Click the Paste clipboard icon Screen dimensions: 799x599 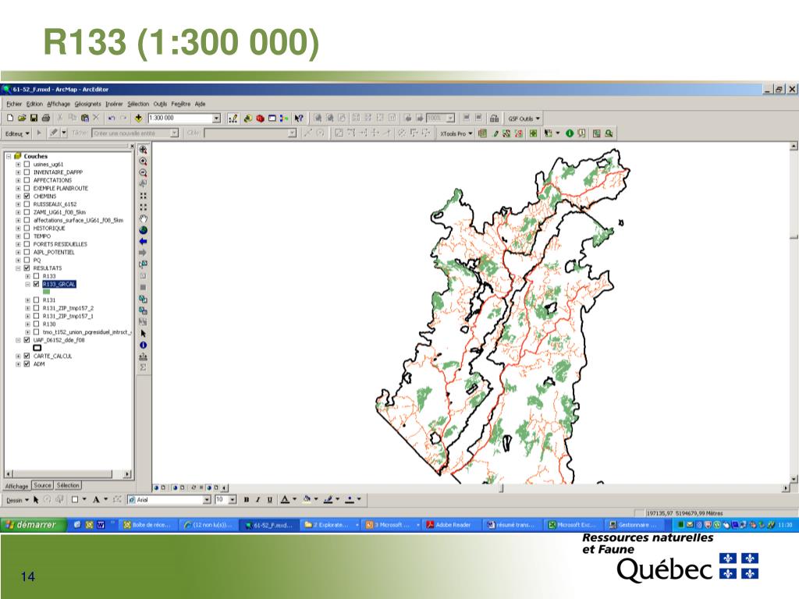[x=84, y=119]
